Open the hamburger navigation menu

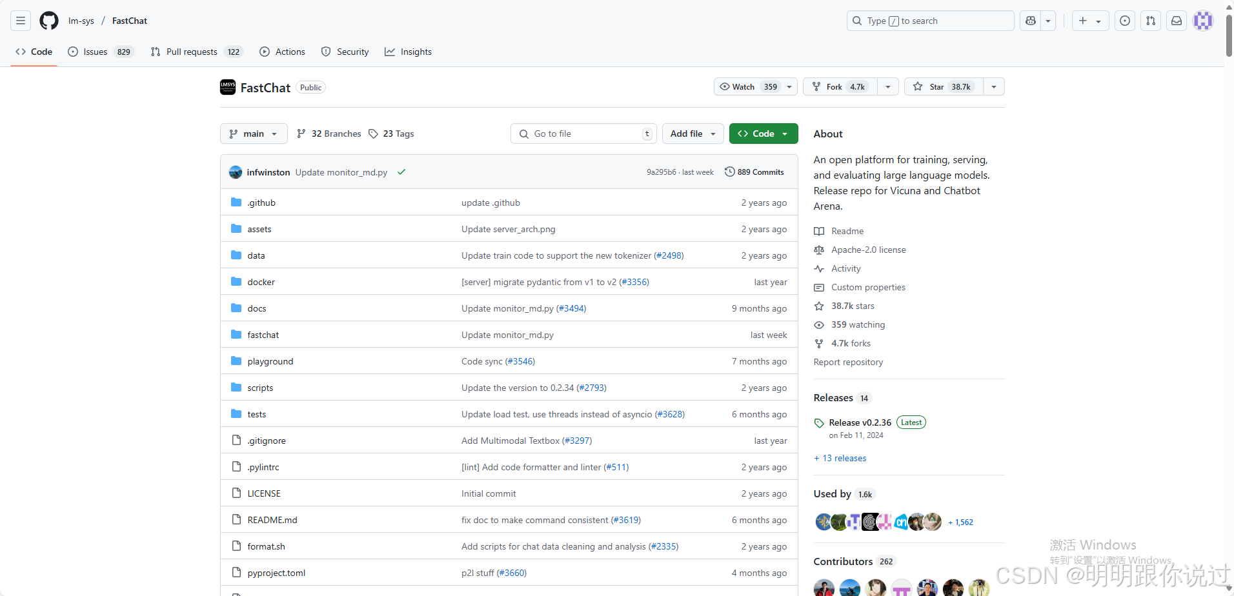click(21, 21)
